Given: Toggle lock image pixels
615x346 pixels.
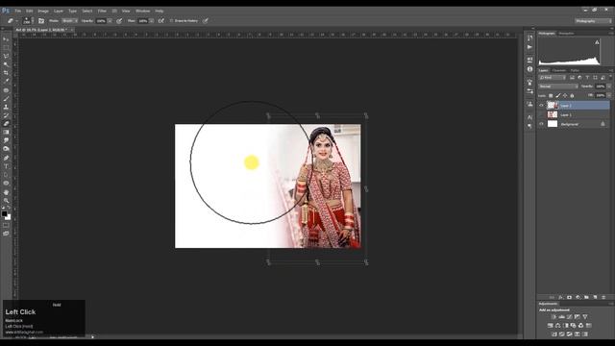Looking at the screenshot, I should (x=557, y=96).
